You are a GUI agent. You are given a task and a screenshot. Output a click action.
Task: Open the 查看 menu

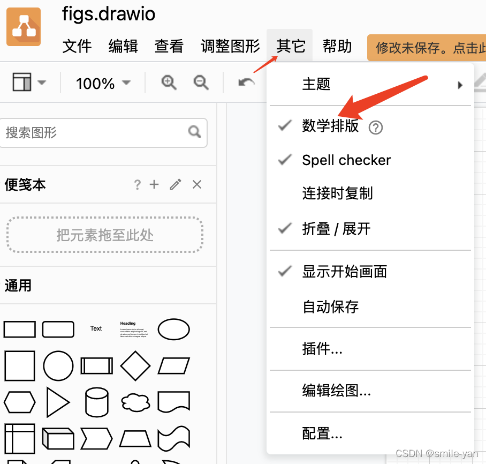pos(169,46)
